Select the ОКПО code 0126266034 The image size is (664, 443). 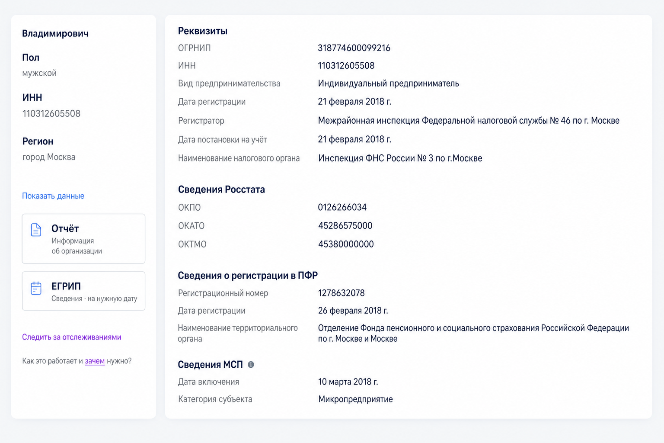[x=342, y=207]
